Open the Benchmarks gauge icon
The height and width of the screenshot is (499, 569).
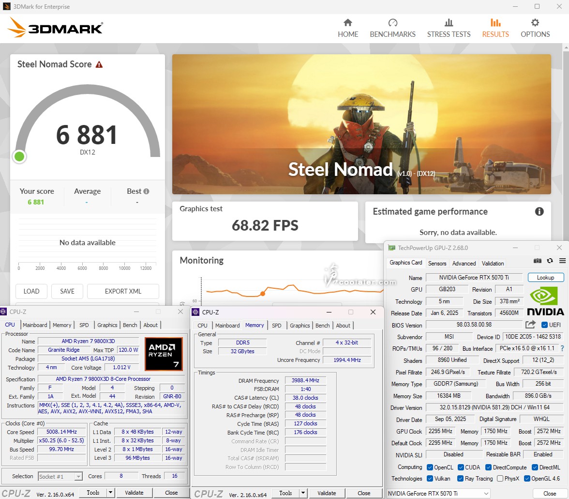click(x=393, y=23)
